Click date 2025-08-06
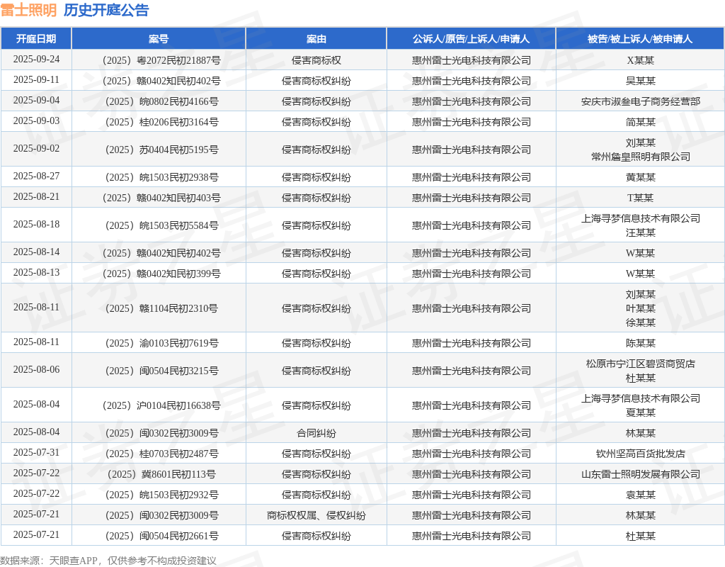Viewport: 725px width, 567px height. [x=36, y=369]
